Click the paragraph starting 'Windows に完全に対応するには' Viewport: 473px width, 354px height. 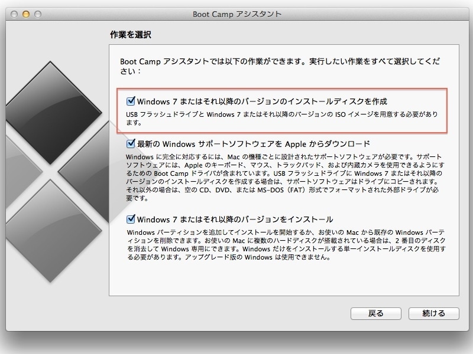(285, 178)
